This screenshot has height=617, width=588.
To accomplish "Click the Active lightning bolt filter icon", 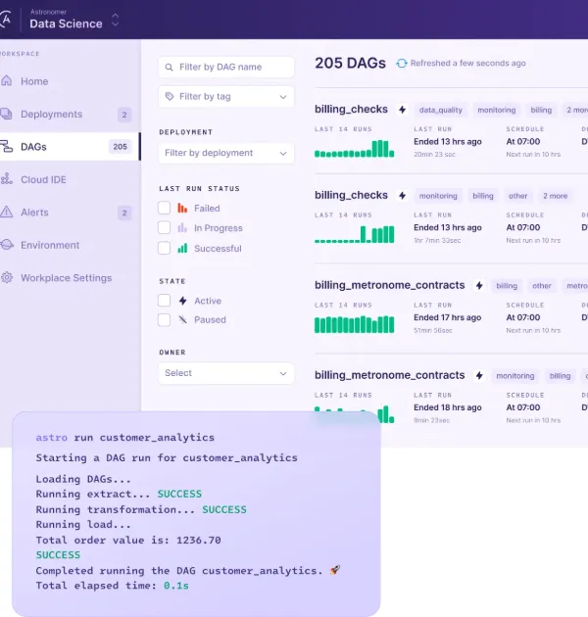I will coord(182,301).
